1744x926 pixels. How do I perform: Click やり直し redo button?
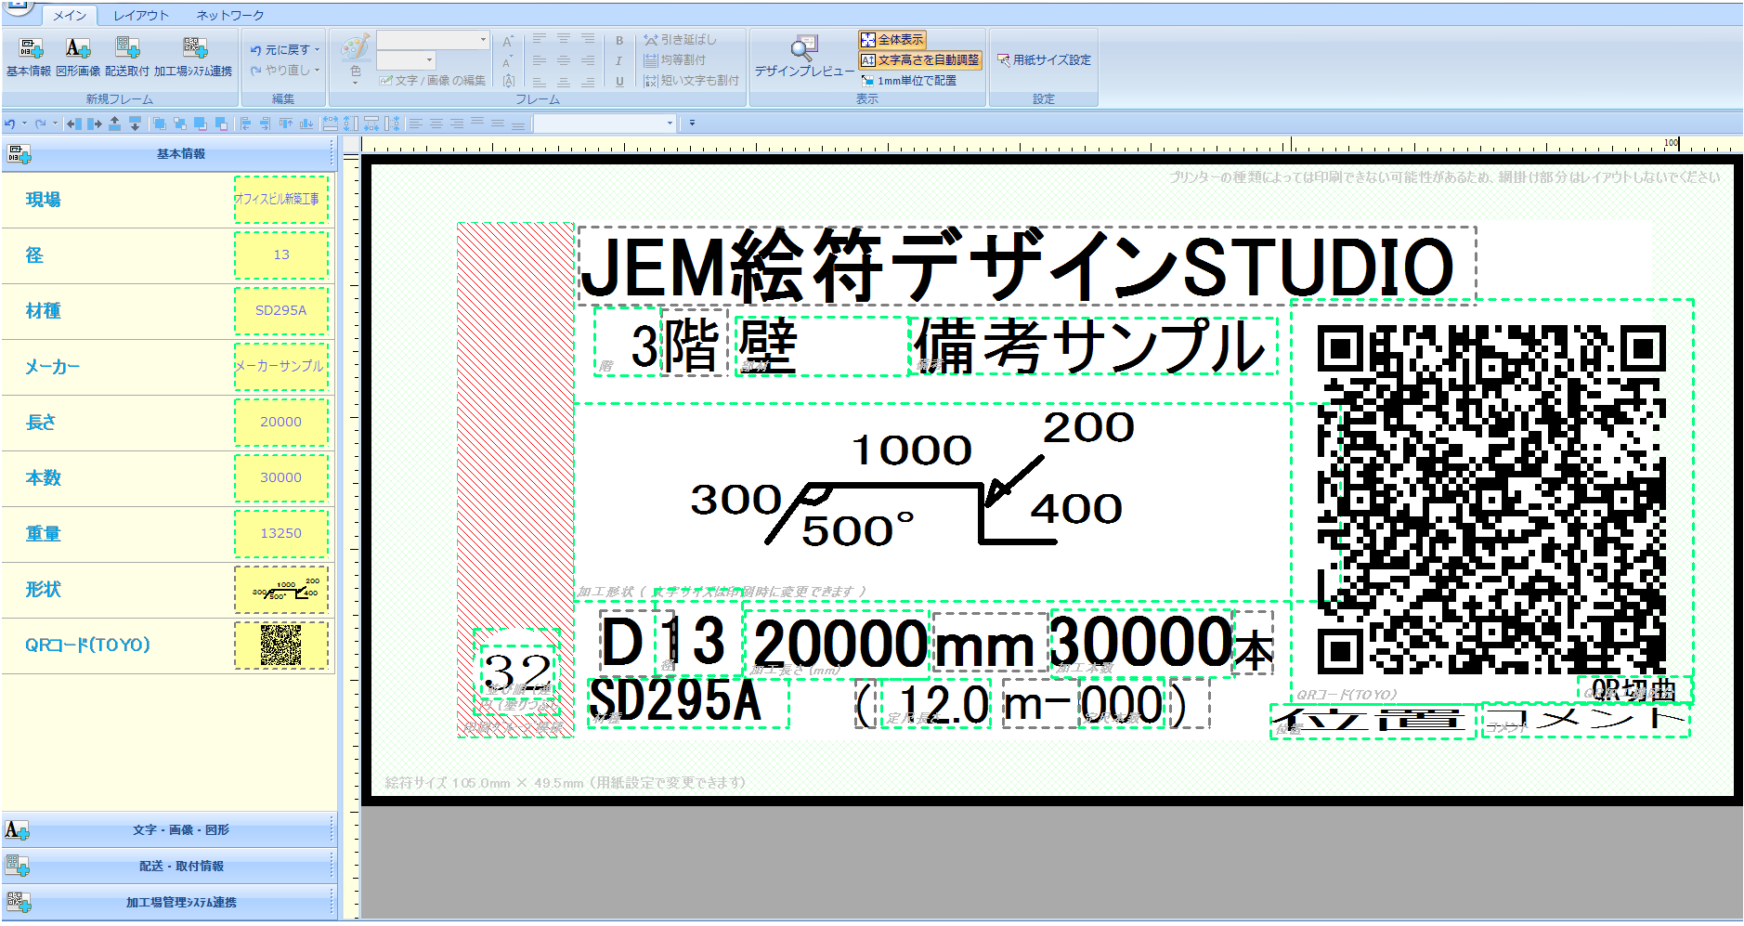pos(280,71)
